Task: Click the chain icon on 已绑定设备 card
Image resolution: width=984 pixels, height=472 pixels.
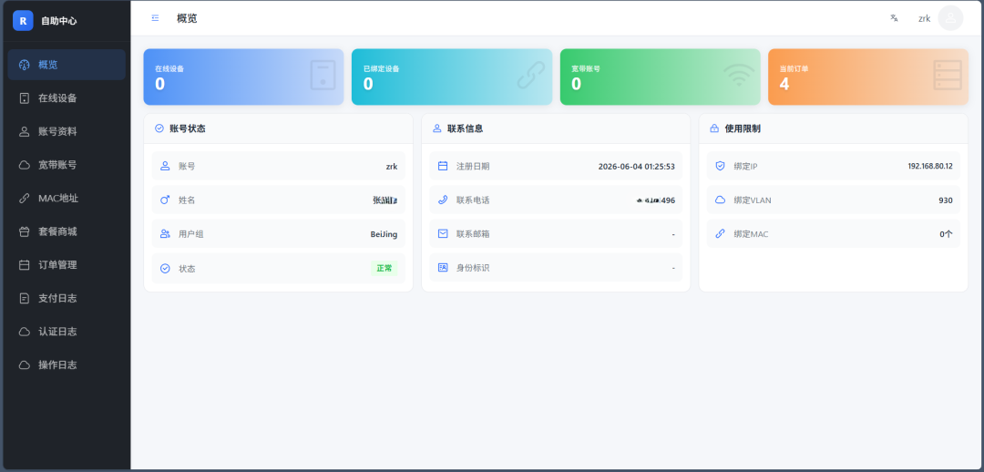Action: click(x=531, y=76)
